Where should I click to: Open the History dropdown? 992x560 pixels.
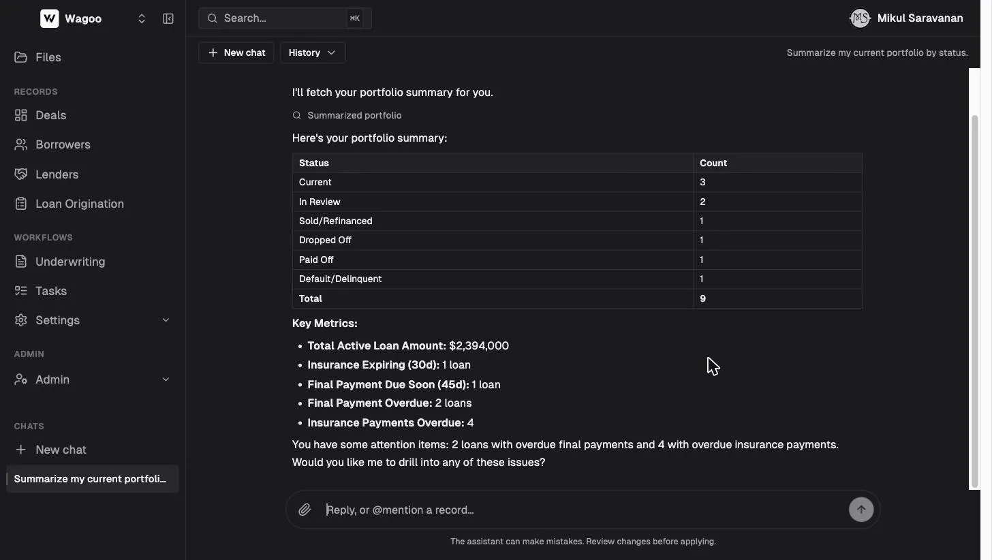coord(313,52)
